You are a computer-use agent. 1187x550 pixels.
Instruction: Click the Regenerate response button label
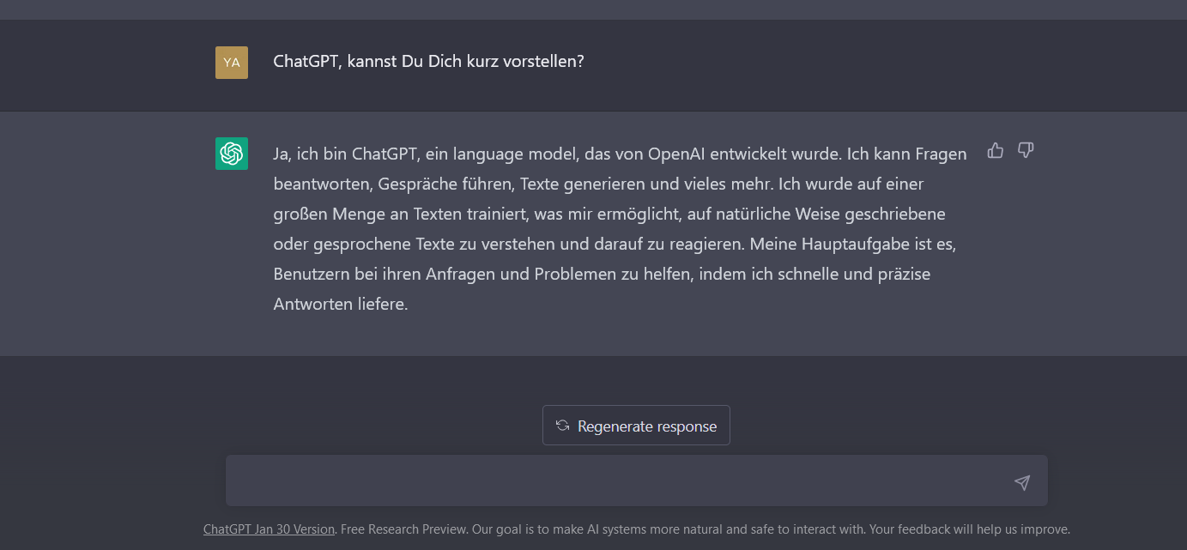646,426
